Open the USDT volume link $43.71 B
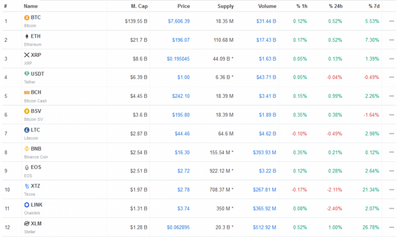 266,77
